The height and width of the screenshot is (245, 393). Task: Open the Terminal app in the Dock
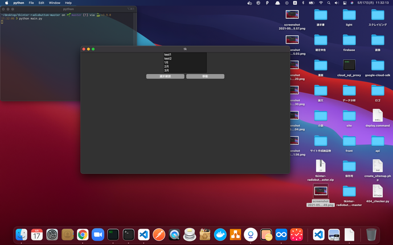click(129, 235)
